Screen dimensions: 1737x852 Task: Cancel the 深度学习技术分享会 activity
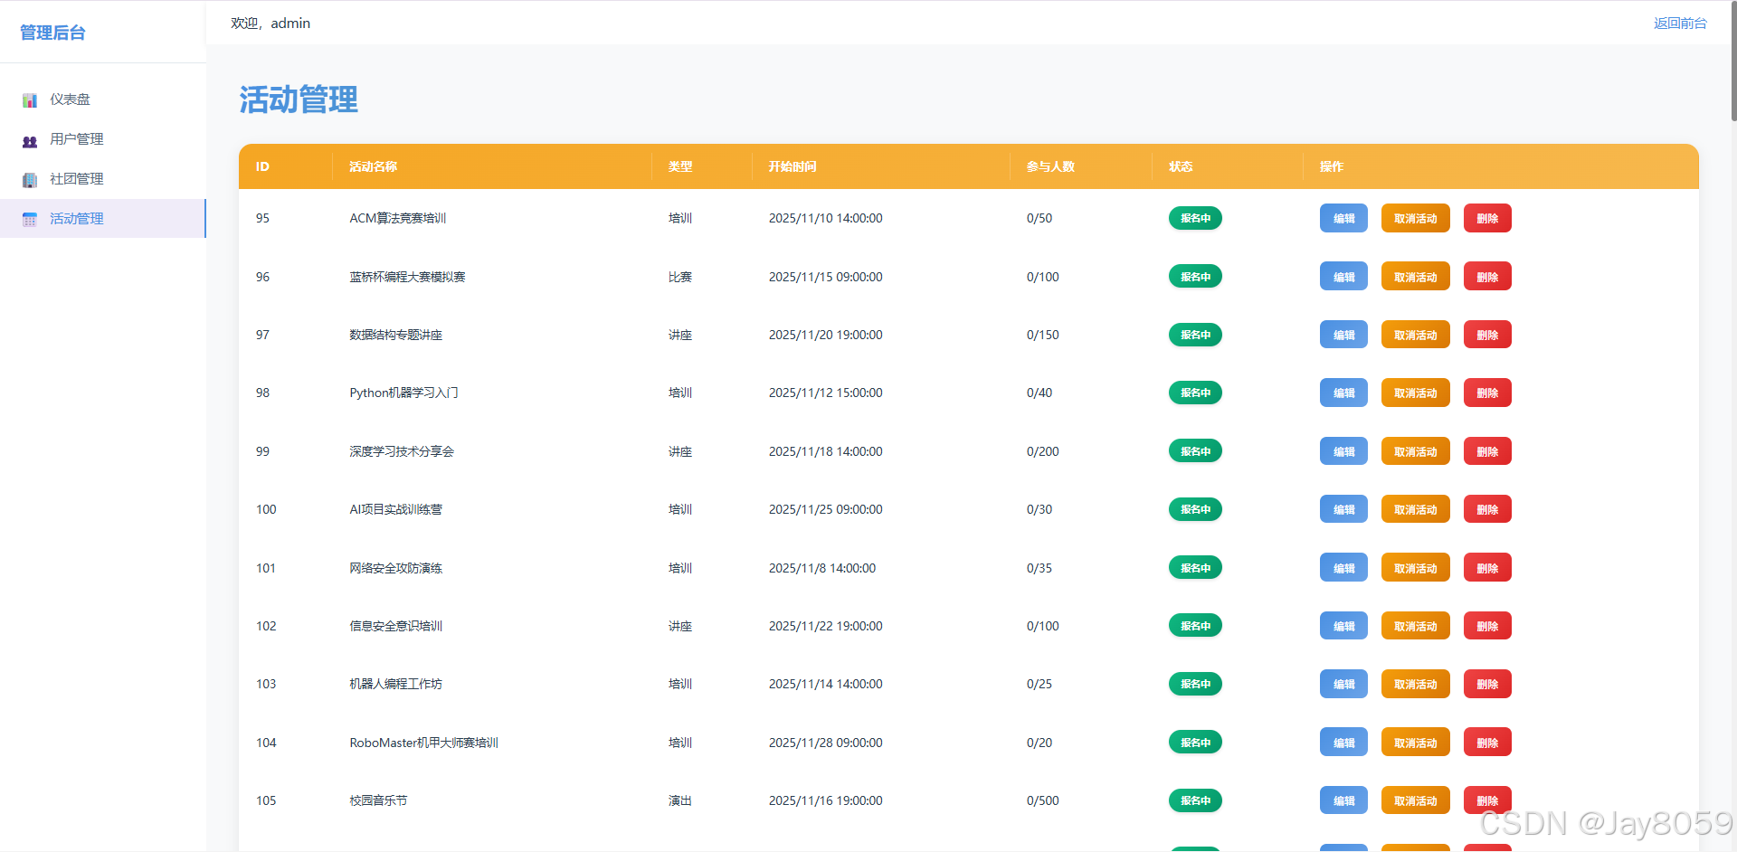[x=1415, y=451]
